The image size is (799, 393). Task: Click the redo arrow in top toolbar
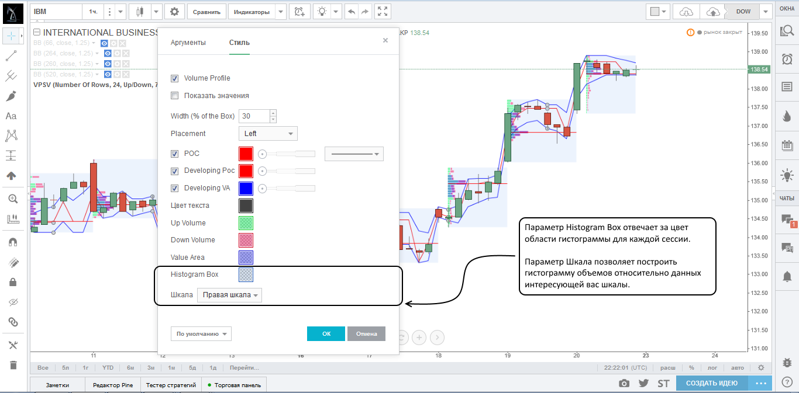coord(365,11)
